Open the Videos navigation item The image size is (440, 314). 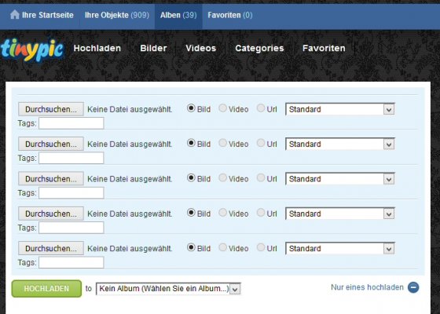coord(201,48)
